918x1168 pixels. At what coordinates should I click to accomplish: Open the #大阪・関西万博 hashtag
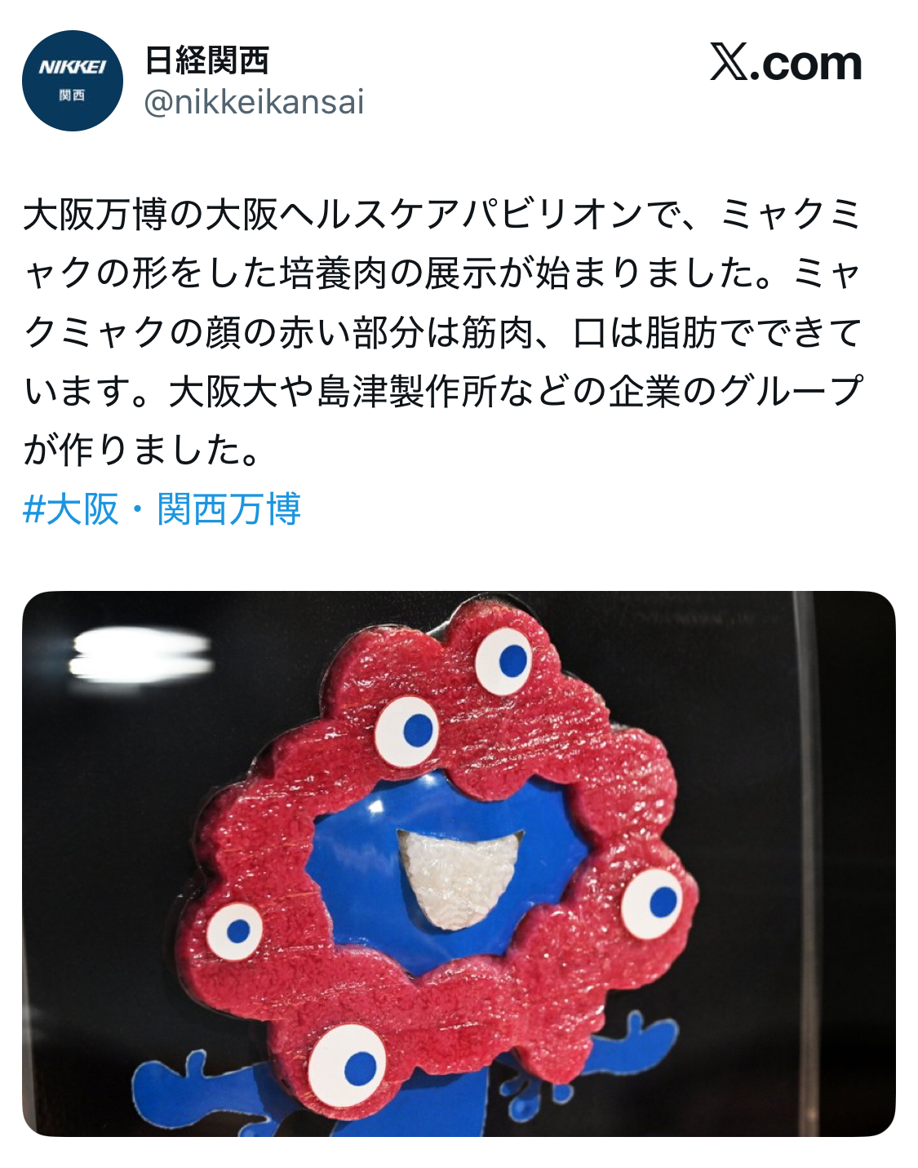162,509
